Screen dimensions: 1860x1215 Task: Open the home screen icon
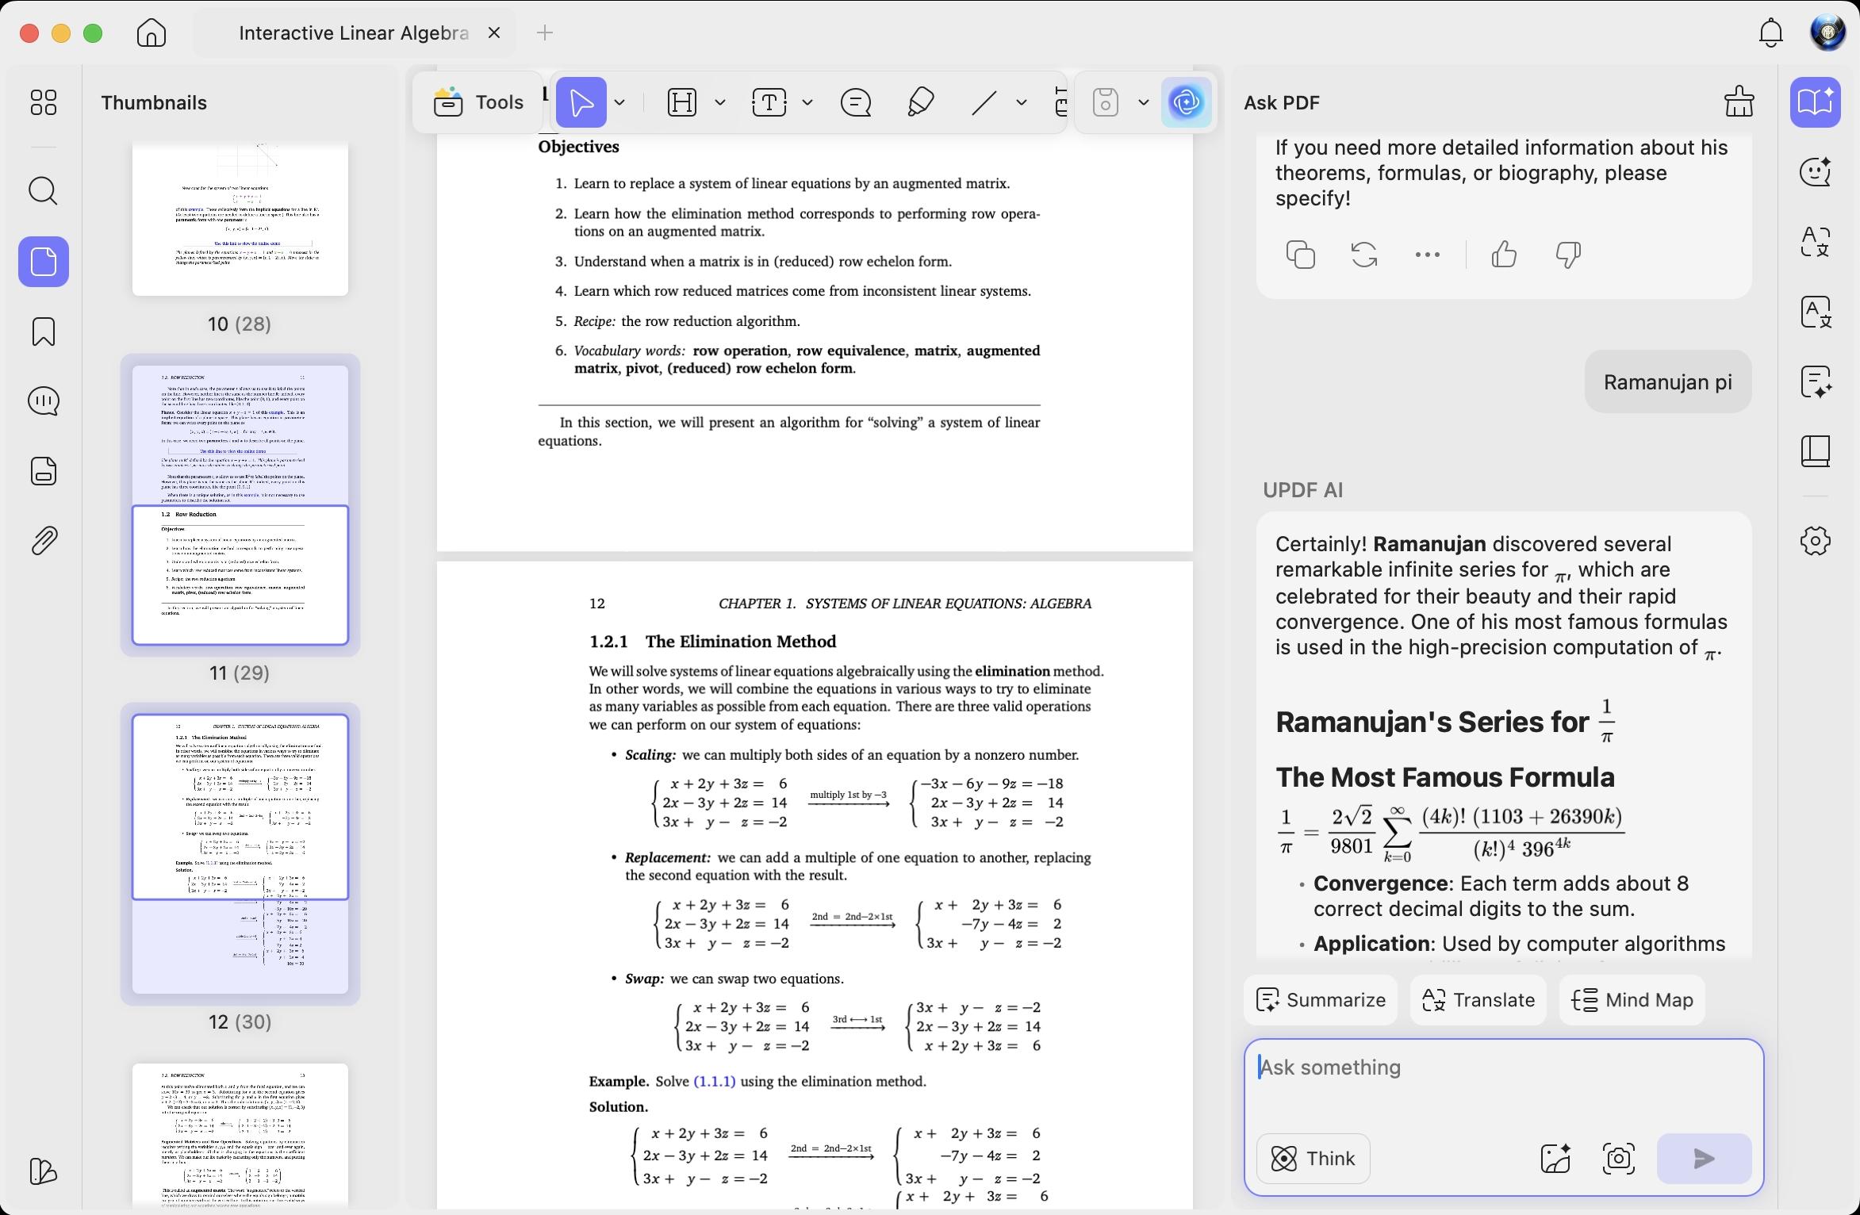click(x=151, y=33)
